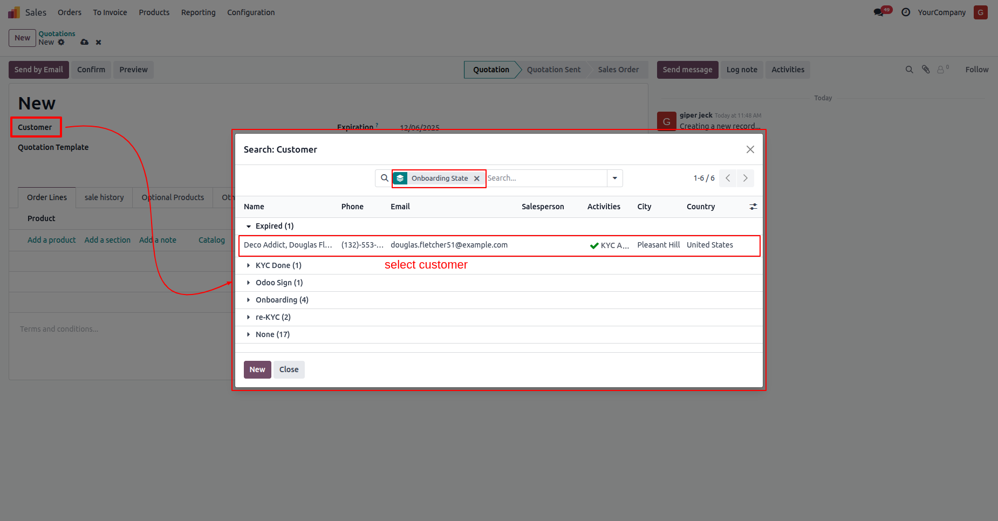Screen dimensions: 998x521
Task: Click douglas.fletcher51@example.com email cell
Action: [x=449, y=245]
